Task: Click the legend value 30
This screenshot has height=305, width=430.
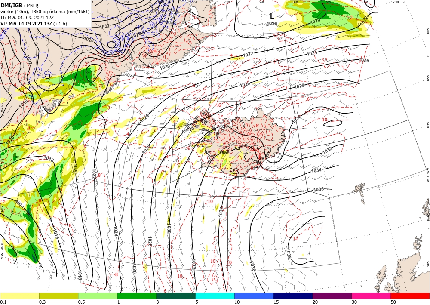Action: (354, 302)
